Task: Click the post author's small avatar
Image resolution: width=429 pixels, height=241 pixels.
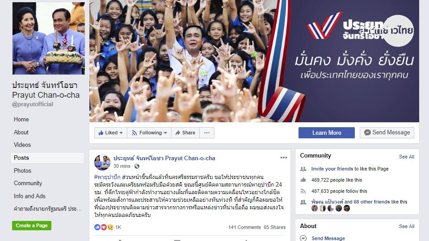Action: click(x=102, y=162)
